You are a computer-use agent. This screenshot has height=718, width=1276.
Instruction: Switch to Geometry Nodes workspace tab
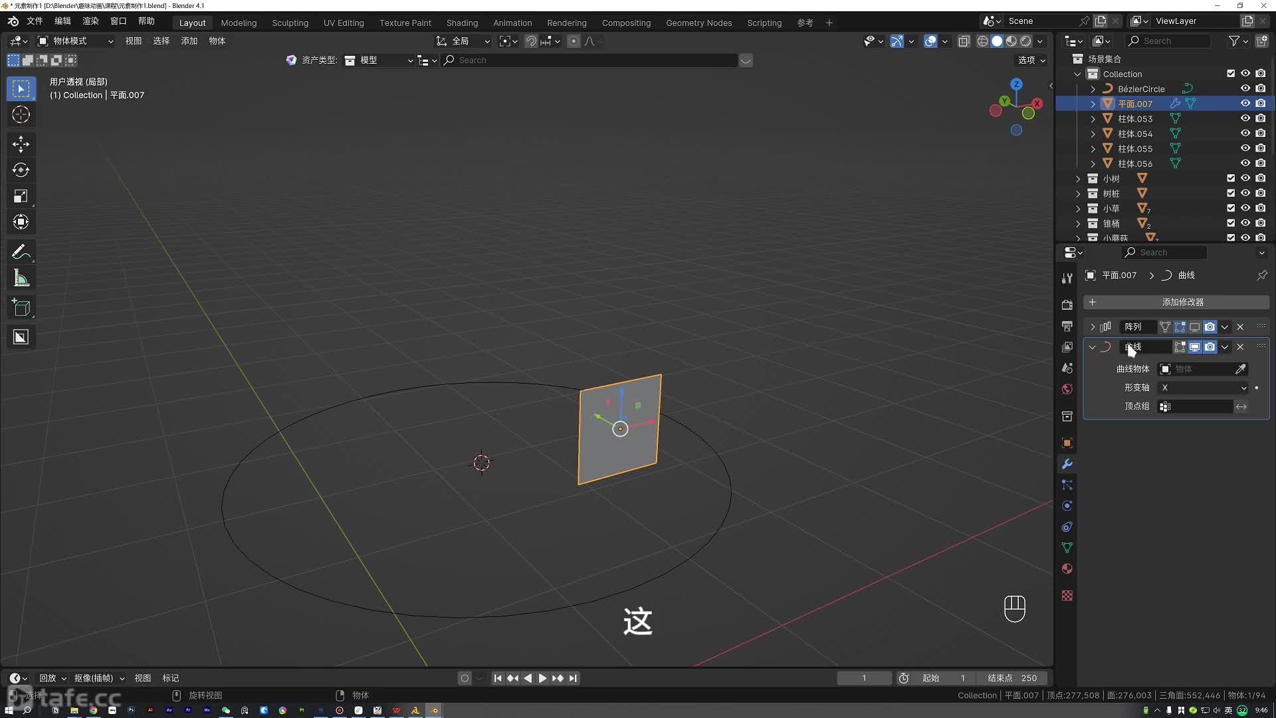pos(698,23)
